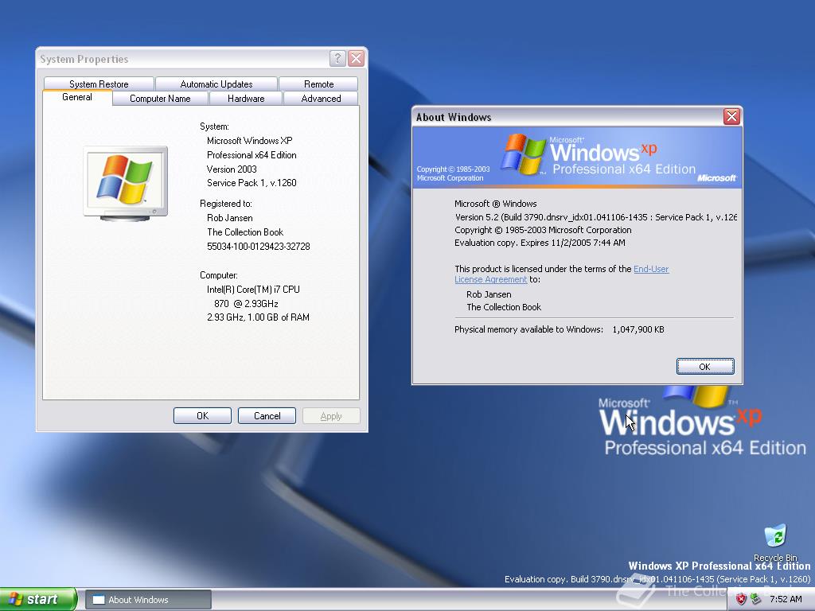Switch to the Automatic Updates tab

[x=216, y=84]
